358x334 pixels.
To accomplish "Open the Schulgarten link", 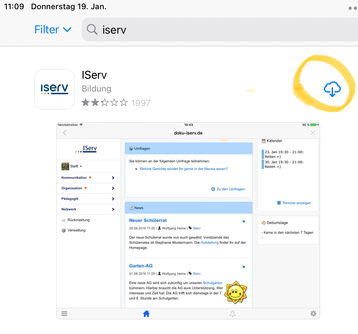I will tap(213, 283).
